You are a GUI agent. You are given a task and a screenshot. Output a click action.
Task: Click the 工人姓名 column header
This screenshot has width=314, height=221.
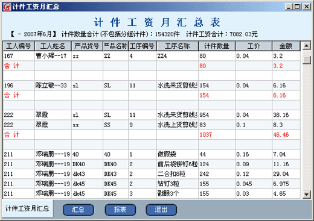pos(53,46)
